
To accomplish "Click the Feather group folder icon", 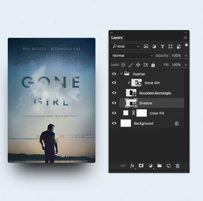I will pos(127,74).
